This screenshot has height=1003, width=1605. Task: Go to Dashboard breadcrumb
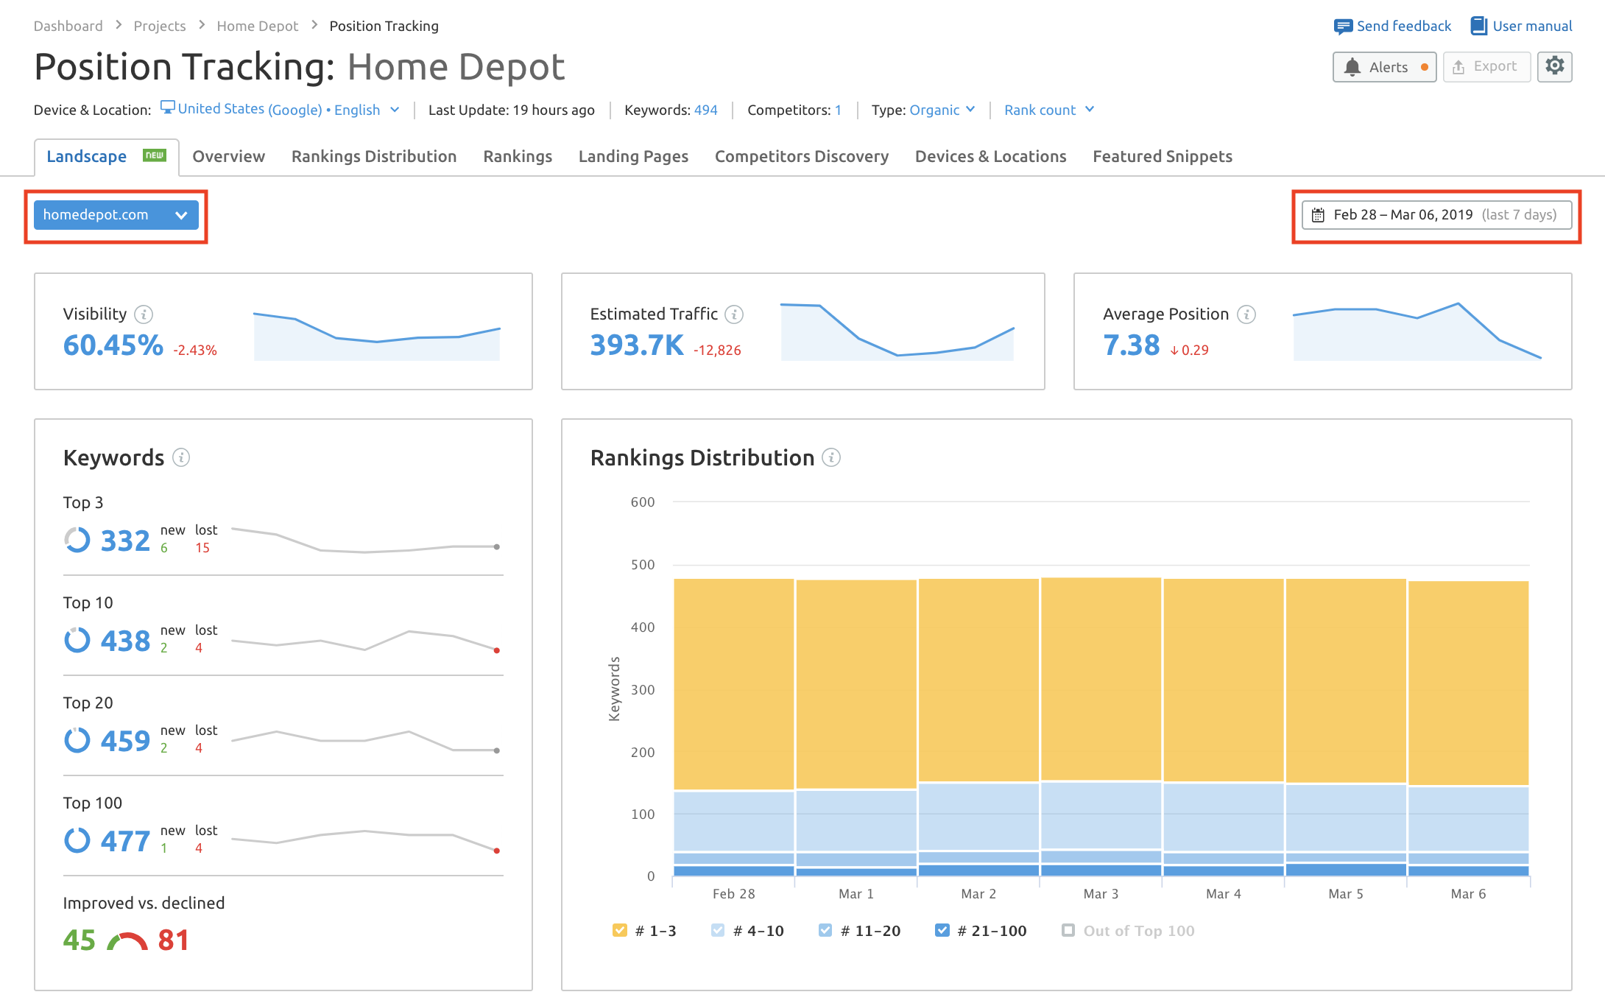[68, 26]
